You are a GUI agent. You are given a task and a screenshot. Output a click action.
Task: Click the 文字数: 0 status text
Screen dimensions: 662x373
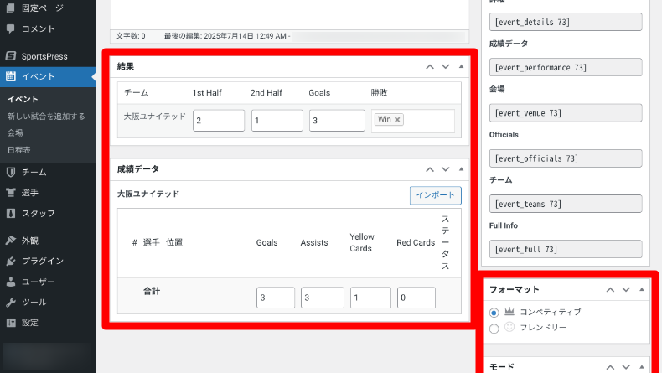(x=131, y=36)
